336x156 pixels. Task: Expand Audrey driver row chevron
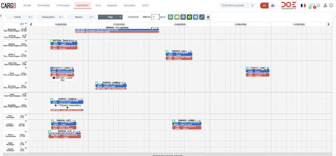tap(26, 41)
